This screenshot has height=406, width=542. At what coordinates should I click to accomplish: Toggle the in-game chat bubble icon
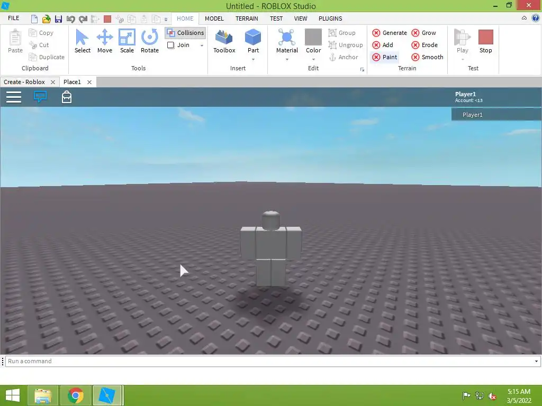(40, 97)
